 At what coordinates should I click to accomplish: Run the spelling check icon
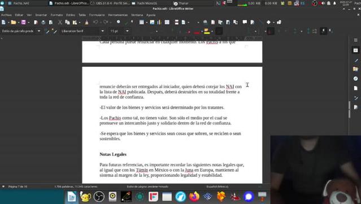[x=126, y=23]
